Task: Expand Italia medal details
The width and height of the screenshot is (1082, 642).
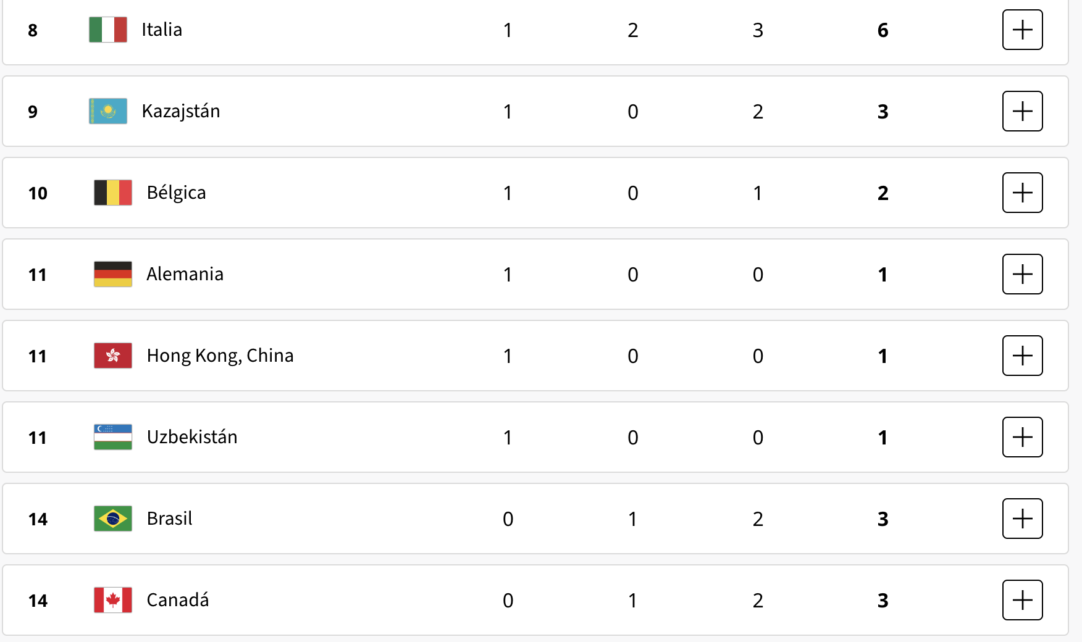Action: [1022, 30]
